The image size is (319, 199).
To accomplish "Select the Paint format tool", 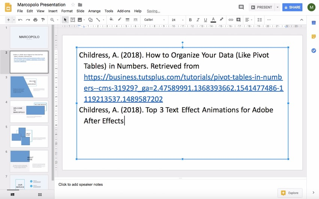I will 43,20.
